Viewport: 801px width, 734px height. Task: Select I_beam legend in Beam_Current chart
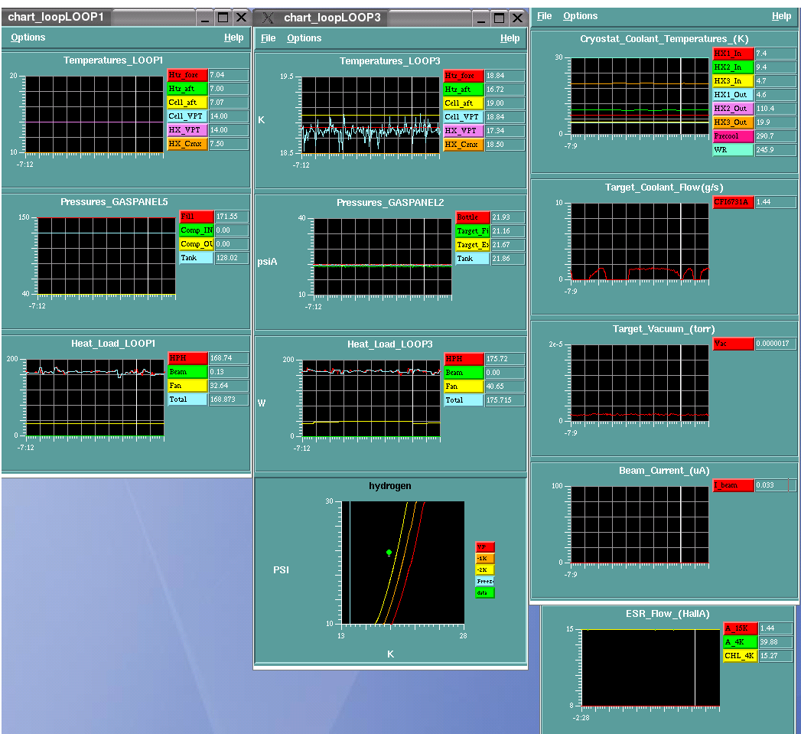click(733, 485)
